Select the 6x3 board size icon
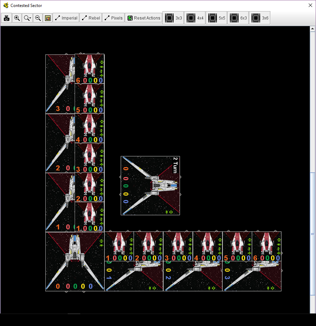The image size is (316, 326). click(238, 18)
